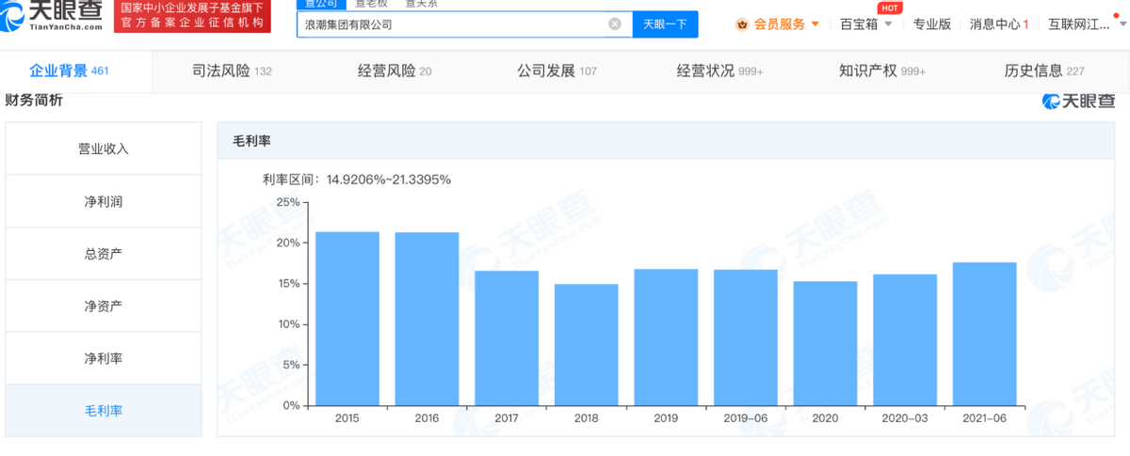
Task: Show the 总资产 chart
Action: (x=104, y=254)
